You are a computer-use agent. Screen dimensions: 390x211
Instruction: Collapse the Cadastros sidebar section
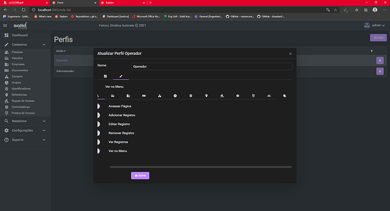click(x=44, y=45)
